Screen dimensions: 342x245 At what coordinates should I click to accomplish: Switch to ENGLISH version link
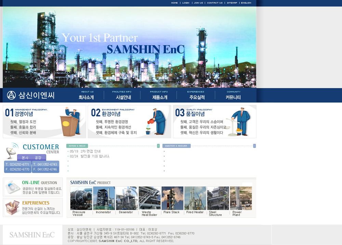point(246,3)
